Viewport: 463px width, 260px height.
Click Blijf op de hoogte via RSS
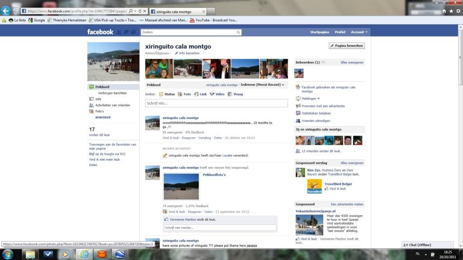pos(107,154)
